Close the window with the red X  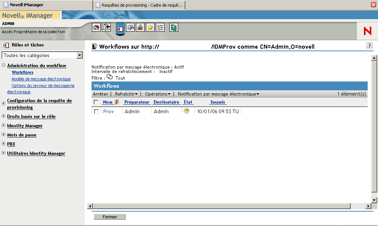pyautogui.click(x=374, y=5)
